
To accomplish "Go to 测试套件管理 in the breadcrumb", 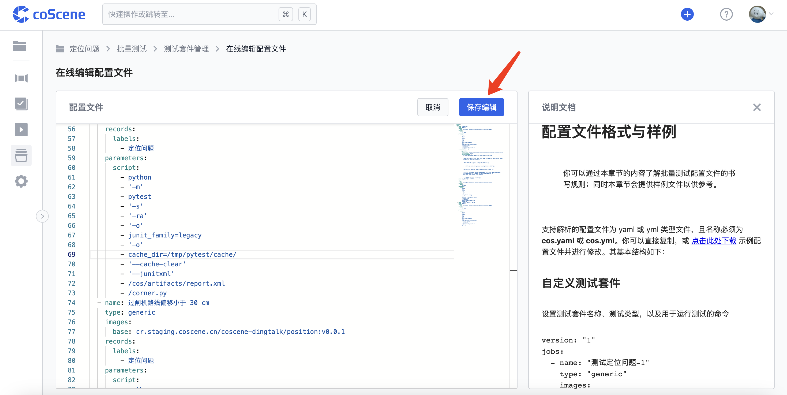I will [x=186, y=49].
